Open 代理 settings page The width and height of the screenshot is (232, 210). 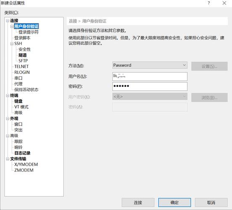point(18,84)
